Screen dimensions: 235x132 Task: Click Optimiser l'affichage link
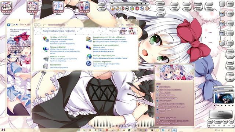[x=100, y=66]
